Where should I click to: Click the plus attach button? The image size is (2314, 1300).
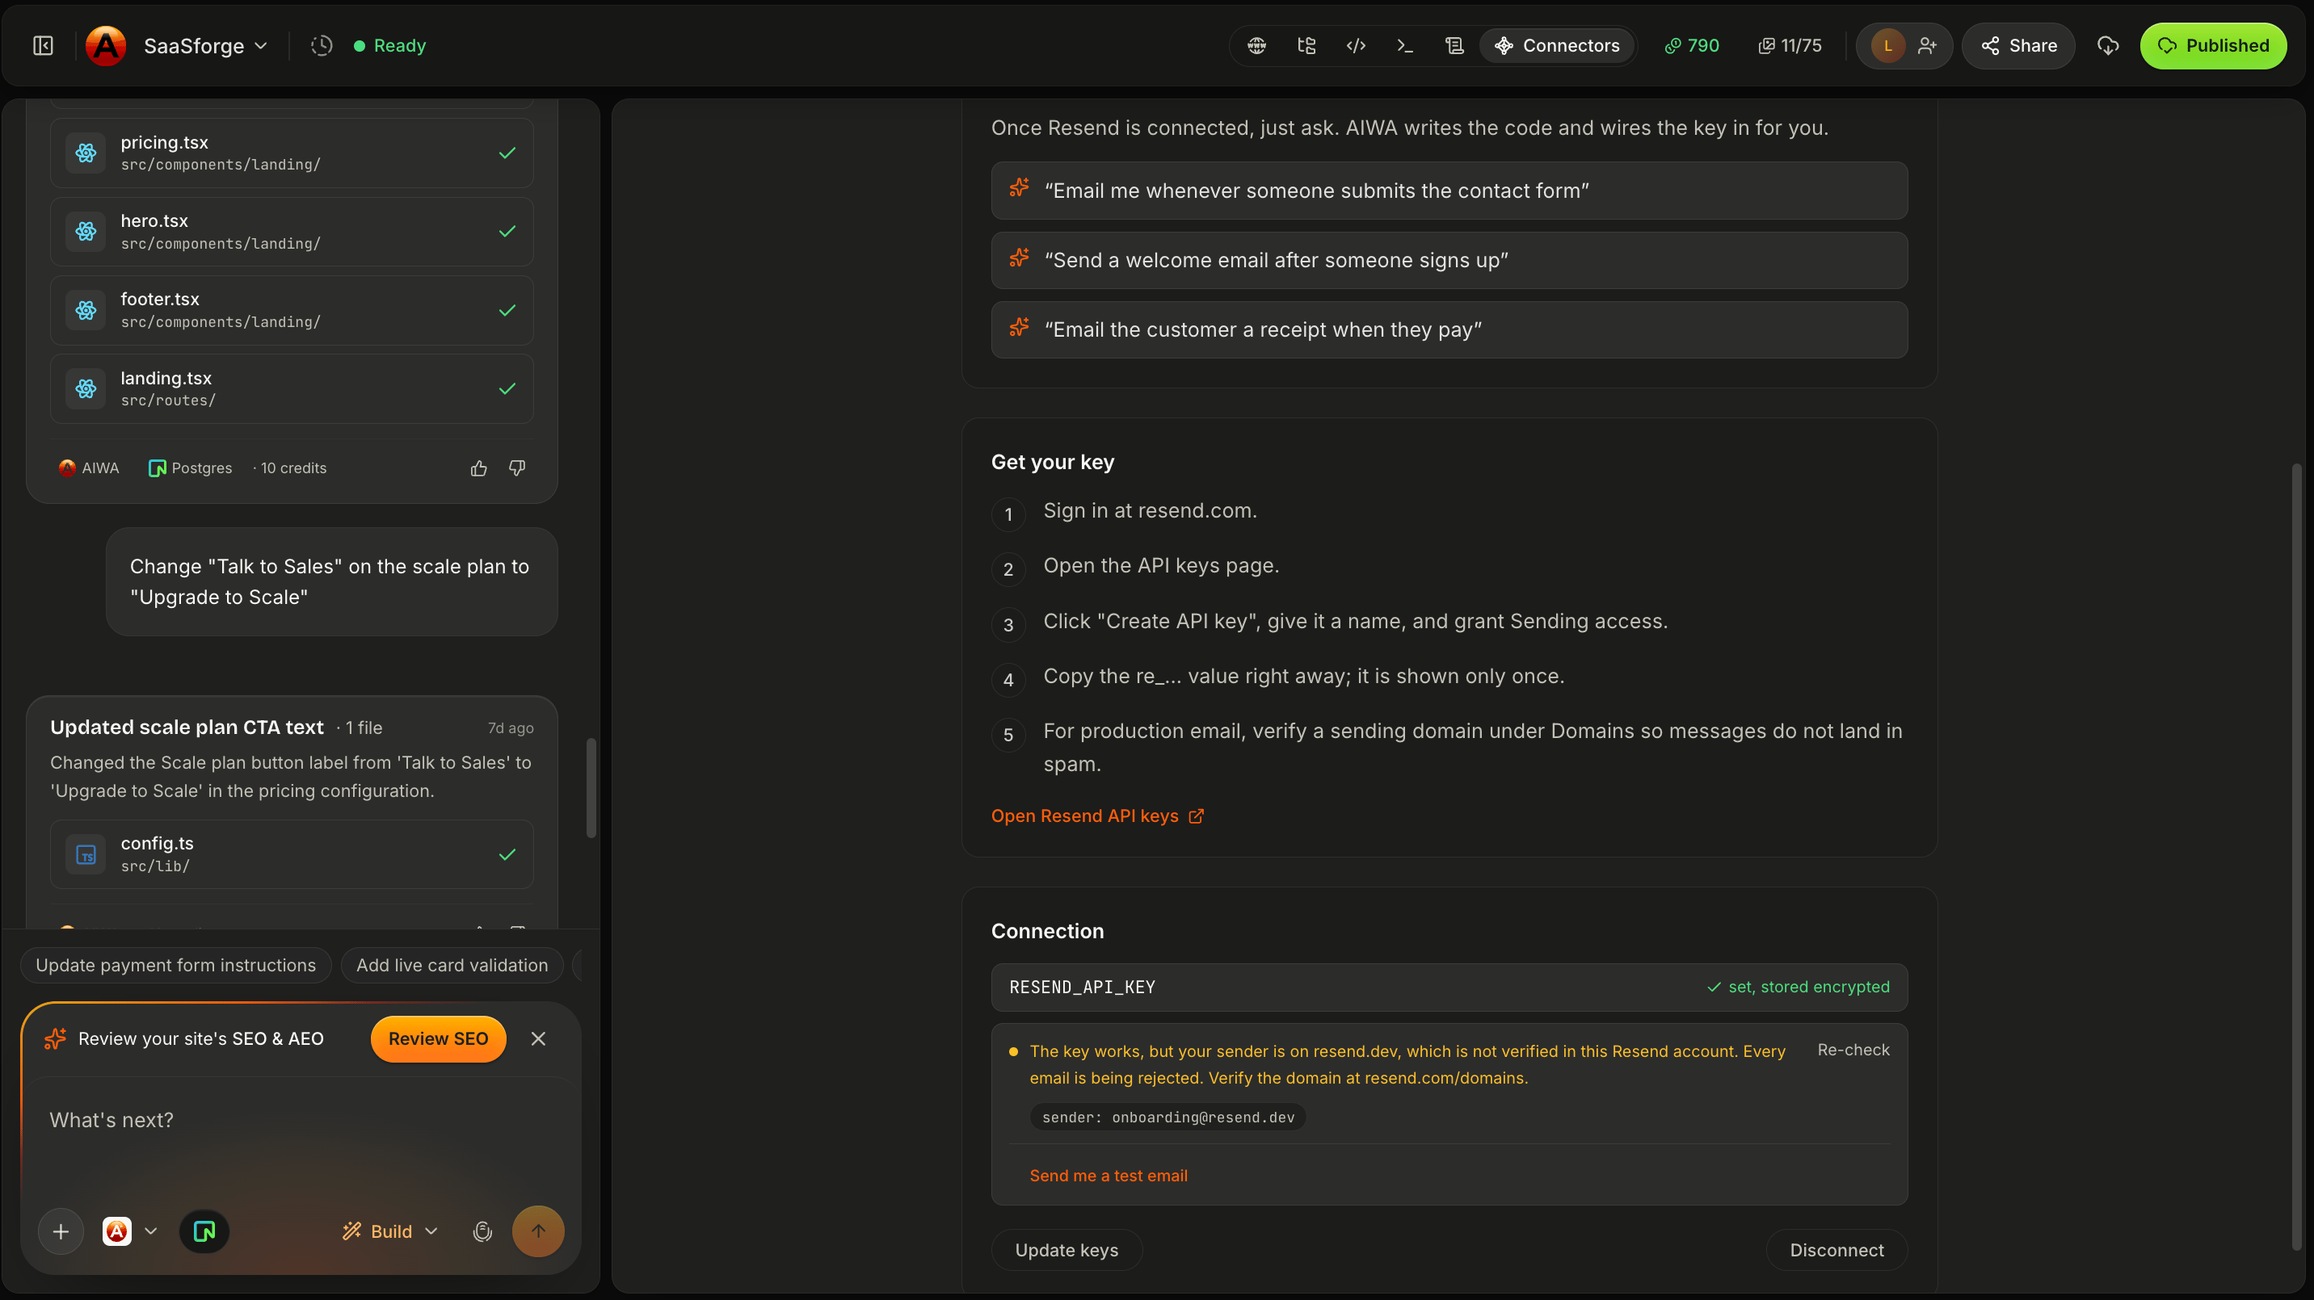pos(61,1231)
